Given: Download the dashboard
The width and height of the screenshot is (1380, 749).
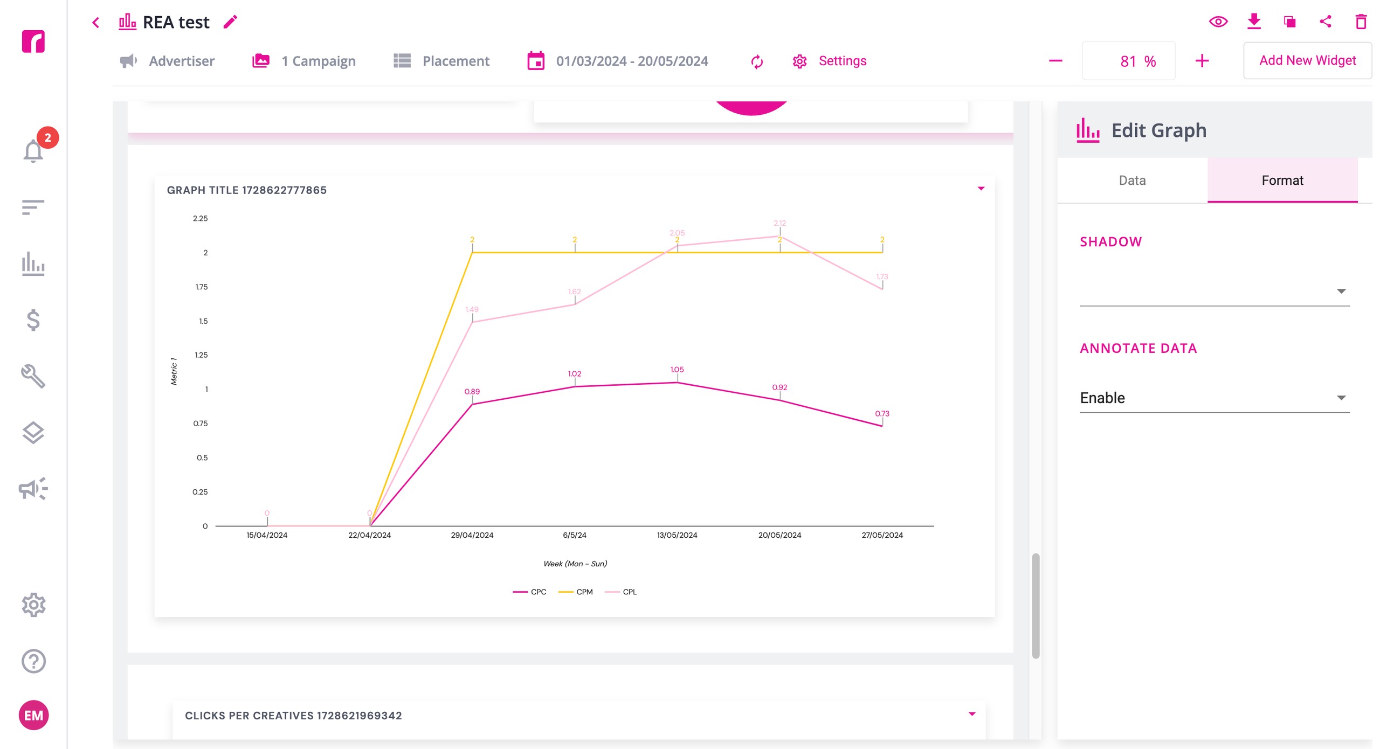Looking at the screenshot, I should coord(1254,22).
